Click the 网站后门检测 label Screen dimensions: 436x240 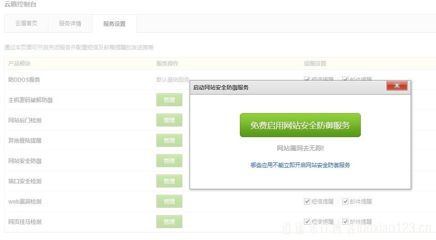[x=25, y=120]
